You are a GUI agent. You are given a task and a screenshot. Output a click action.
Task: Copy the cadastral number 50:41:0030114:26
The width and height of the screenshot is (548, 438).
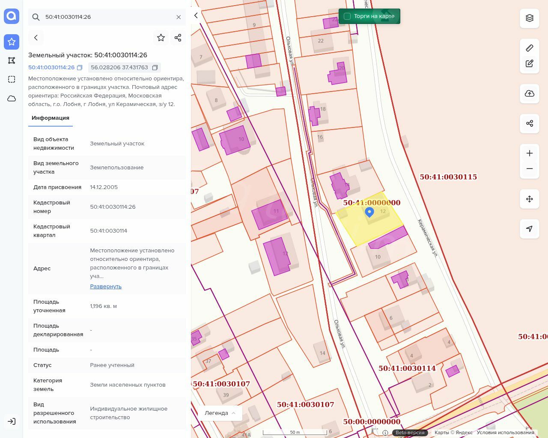[80, 68]
